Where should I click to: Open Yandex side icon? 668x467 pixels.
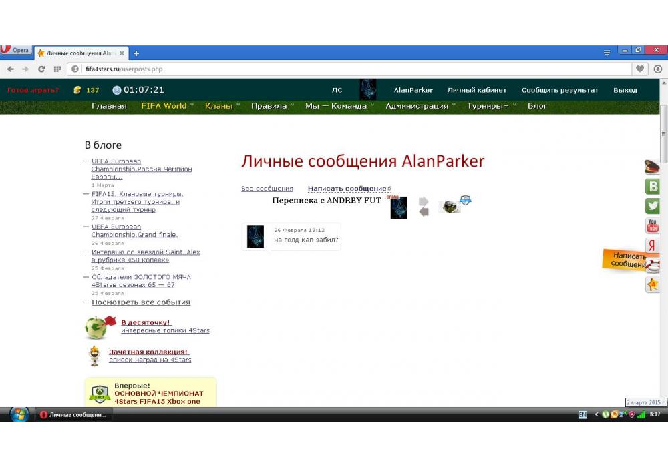tap(652, 245)
